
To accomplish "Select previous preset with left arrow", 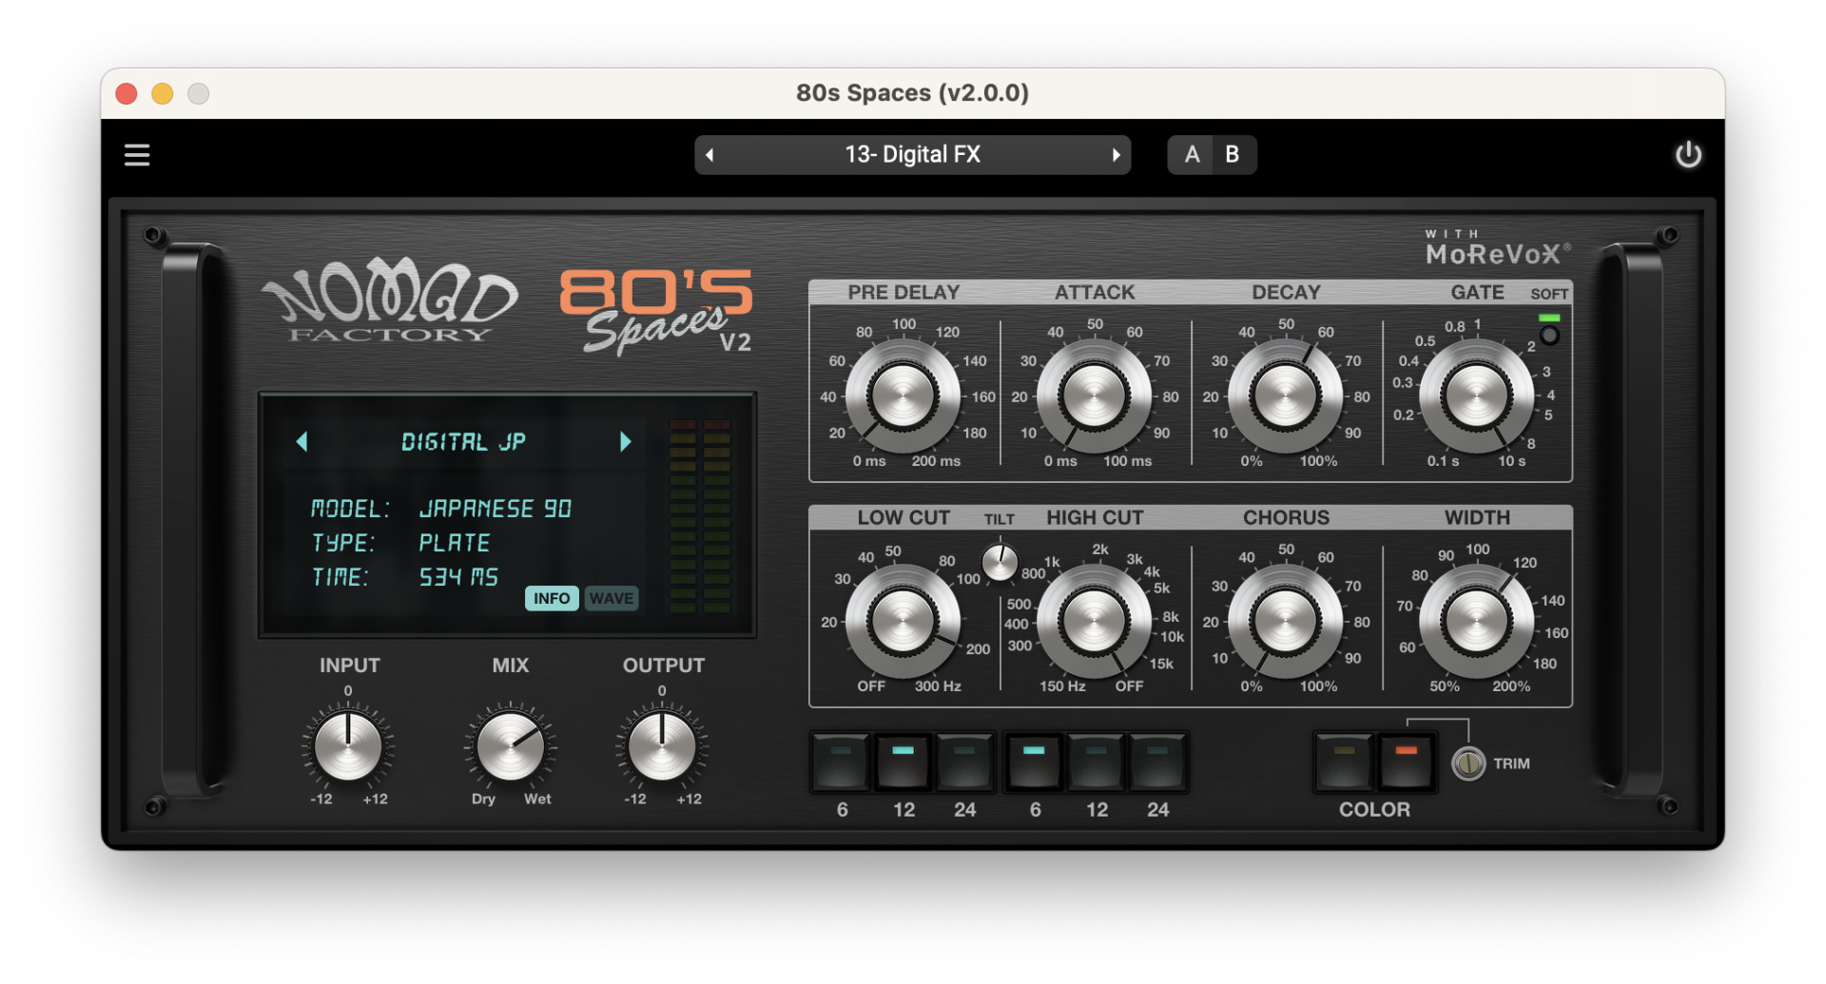I will click(709, 155).
